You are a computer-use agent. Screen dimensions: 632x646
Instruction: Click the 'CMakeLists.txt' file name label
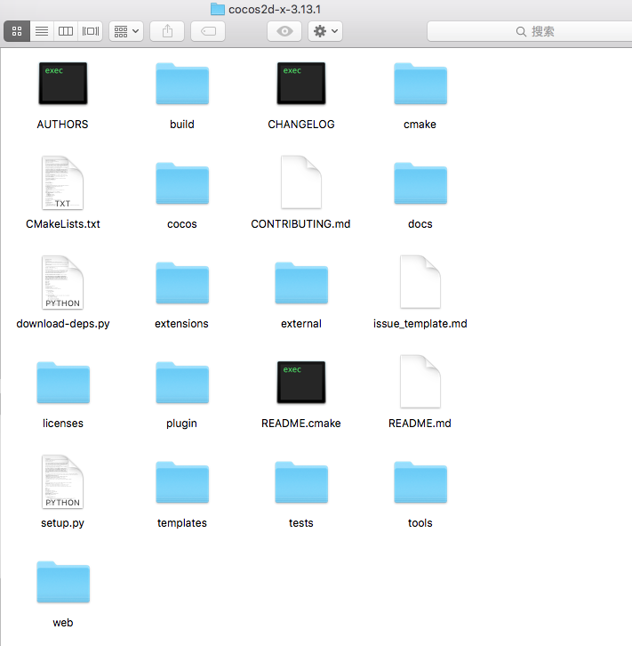click(63, 224)
